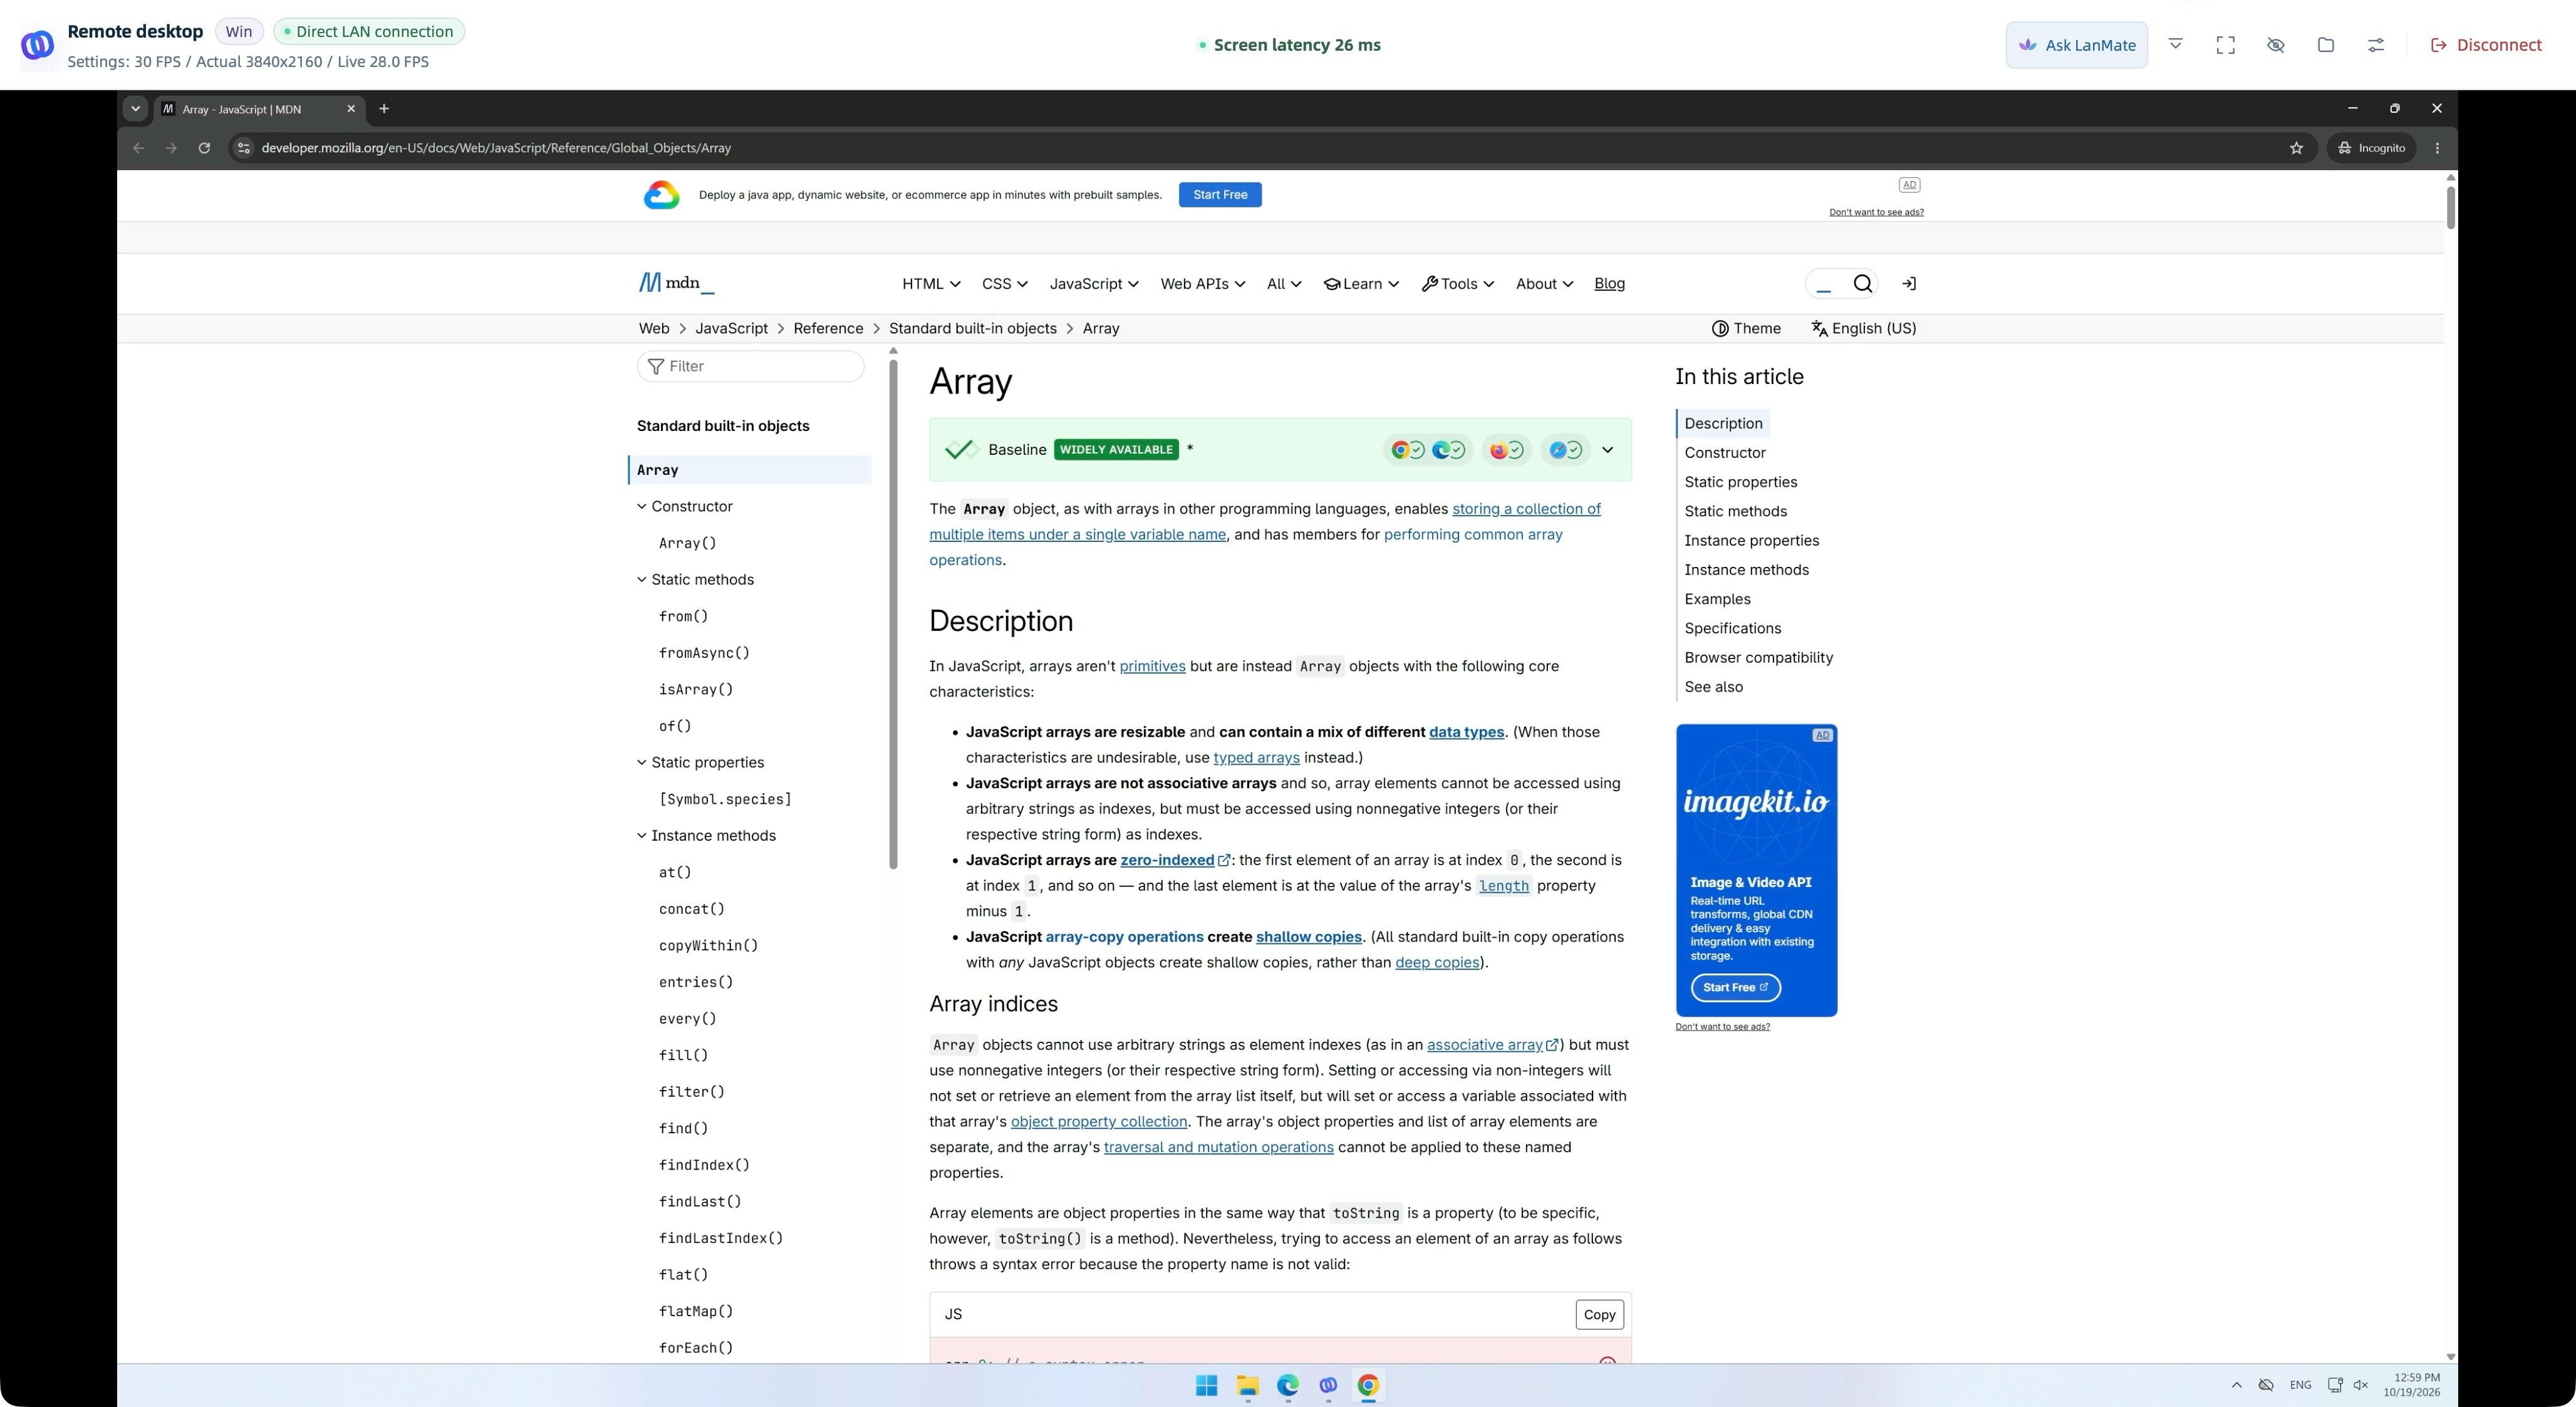This screenshot has width=2576, height=1407.
Task: Click the muted volume icon in the system tray
Action: pos(2361,1385)
